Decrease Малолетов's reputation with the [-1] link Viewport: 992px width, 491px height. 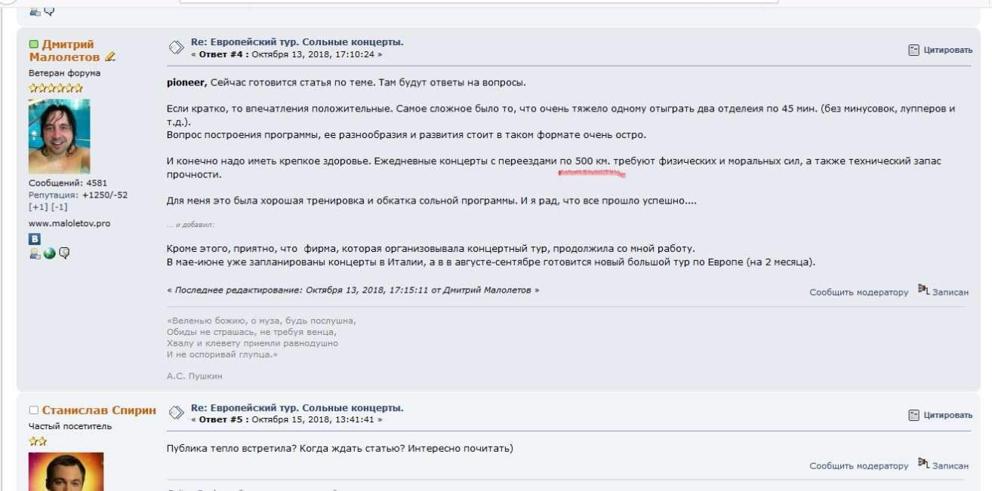pyautogui.click(x=59, y=207)
